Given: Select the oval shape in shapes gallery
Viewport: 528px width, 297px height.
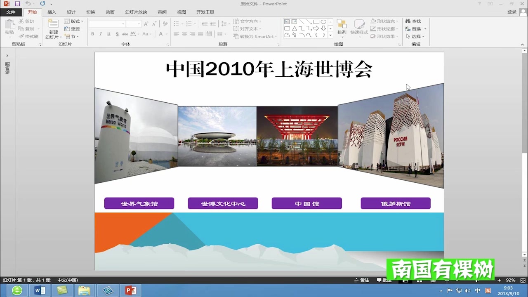Looking at the screenshot, I should pyautogui.click(x=324, y=22).
